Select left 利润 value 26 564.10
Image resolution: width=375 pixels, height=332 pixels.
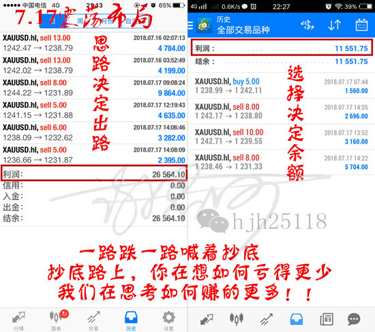[168, 174]
